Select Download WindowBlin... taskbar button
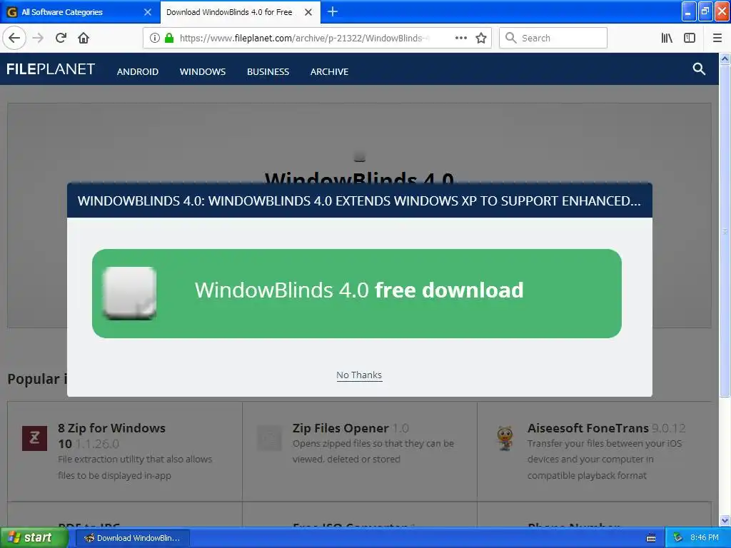This screenshot has width=731, height=548. pyautogui.click(x=132, y=538)
